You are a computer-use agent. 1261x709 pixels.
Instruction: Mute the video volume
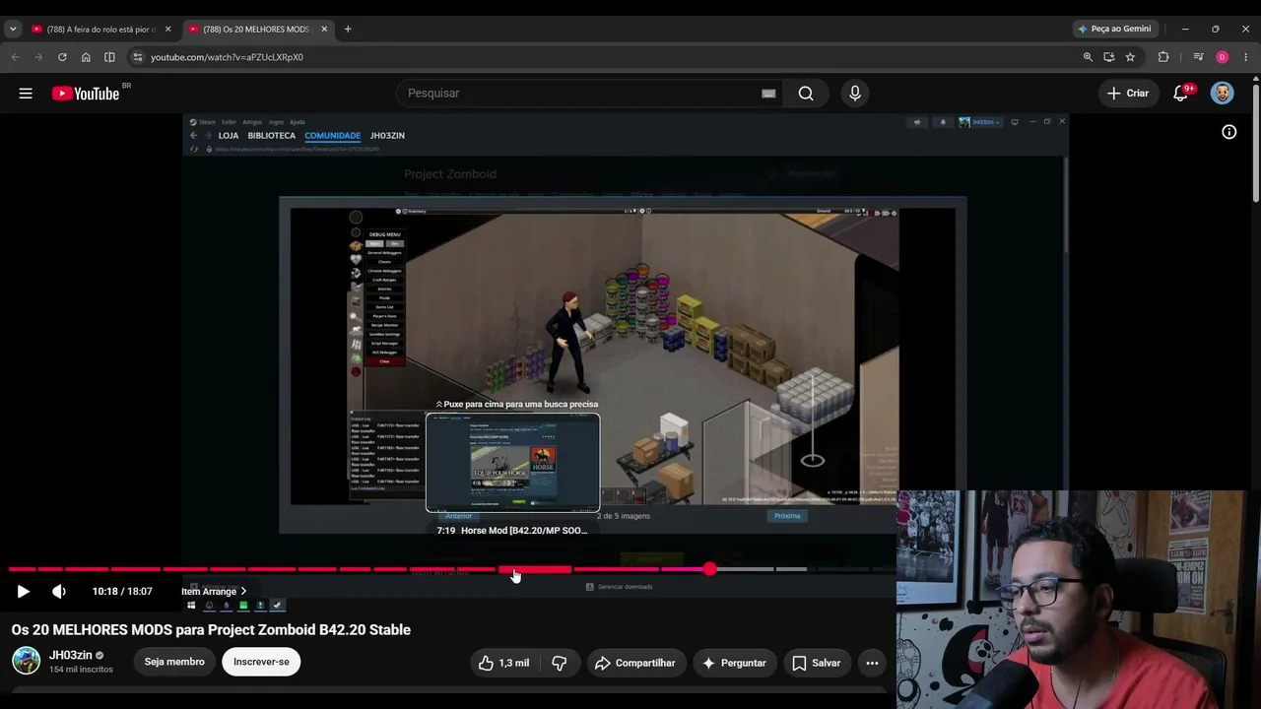59,591
